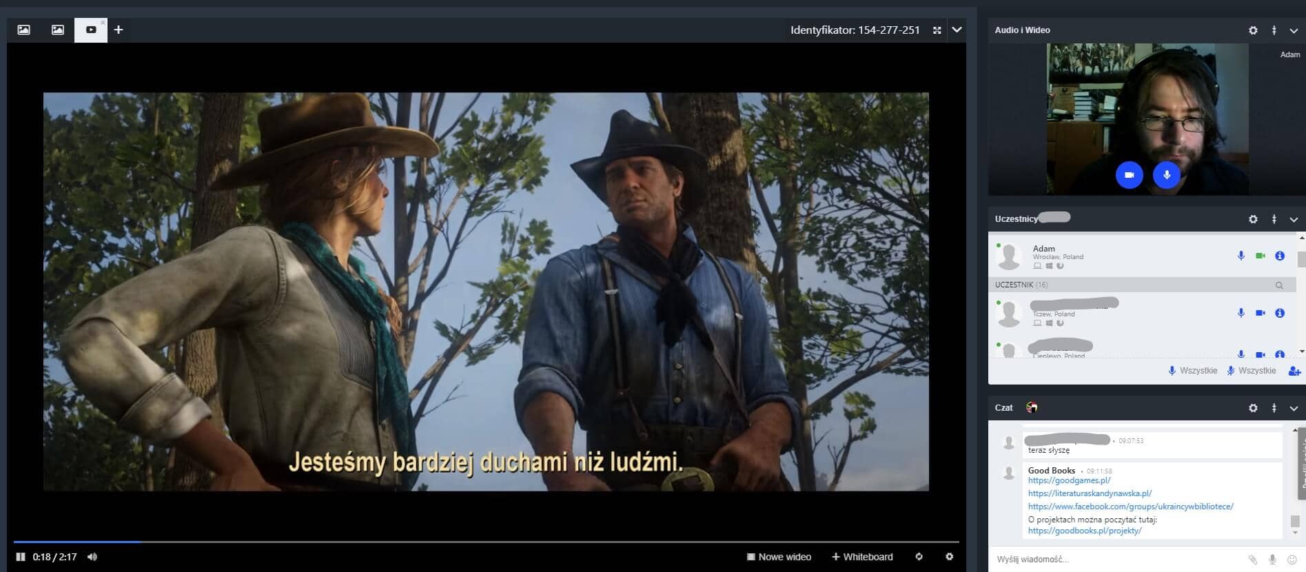Open the emoji picker in chat
Screen dimensions: 1306x572
[x=1292, y=560]
